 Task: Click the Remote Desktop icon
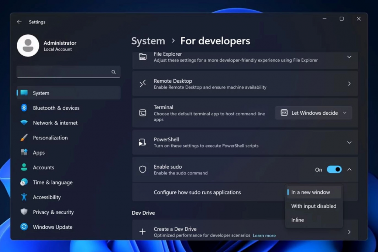tap(143, 84)
